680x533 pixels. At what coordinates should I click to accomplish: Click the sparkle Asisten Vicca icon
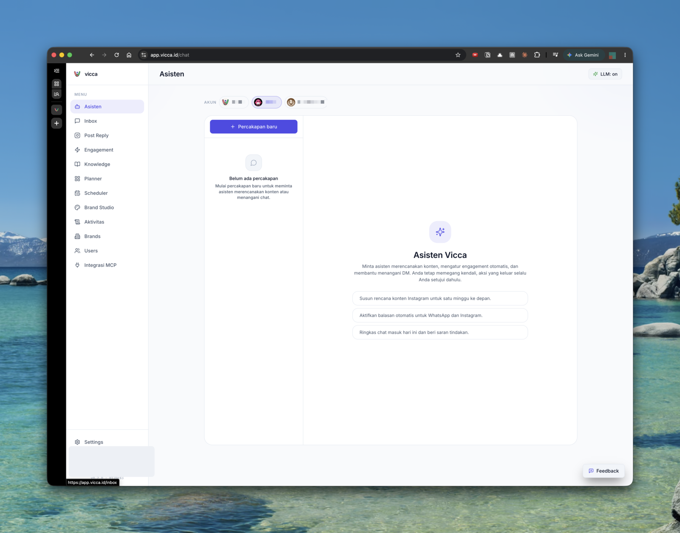coord(440,232)
